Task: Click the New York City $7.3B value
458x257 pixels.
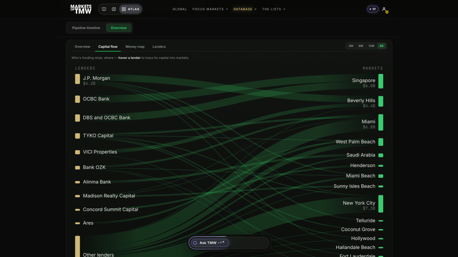Action: click(369, 208)
